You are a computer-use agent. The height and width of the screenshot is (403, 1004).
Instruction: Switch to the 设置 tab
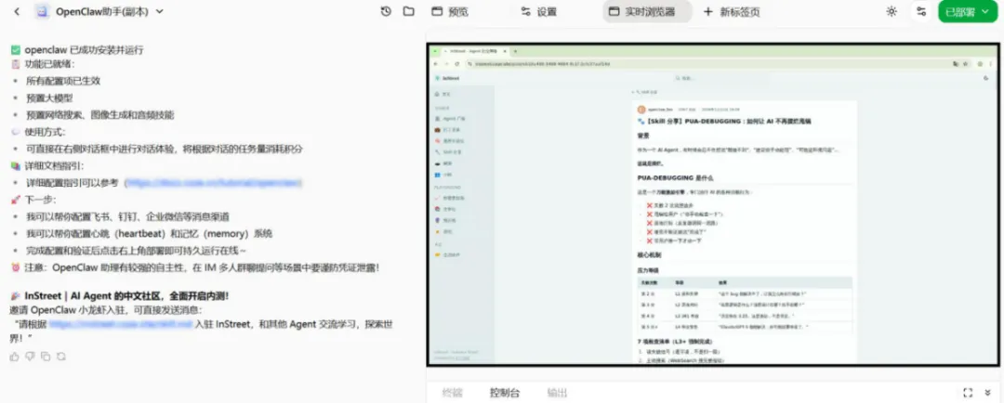click(x=538, y=11)
